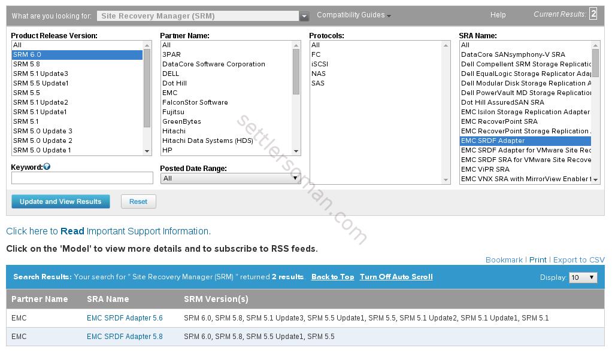Click up arrow of Partner Name scrollbar
612x351 pixels.
tap(296, 45)
